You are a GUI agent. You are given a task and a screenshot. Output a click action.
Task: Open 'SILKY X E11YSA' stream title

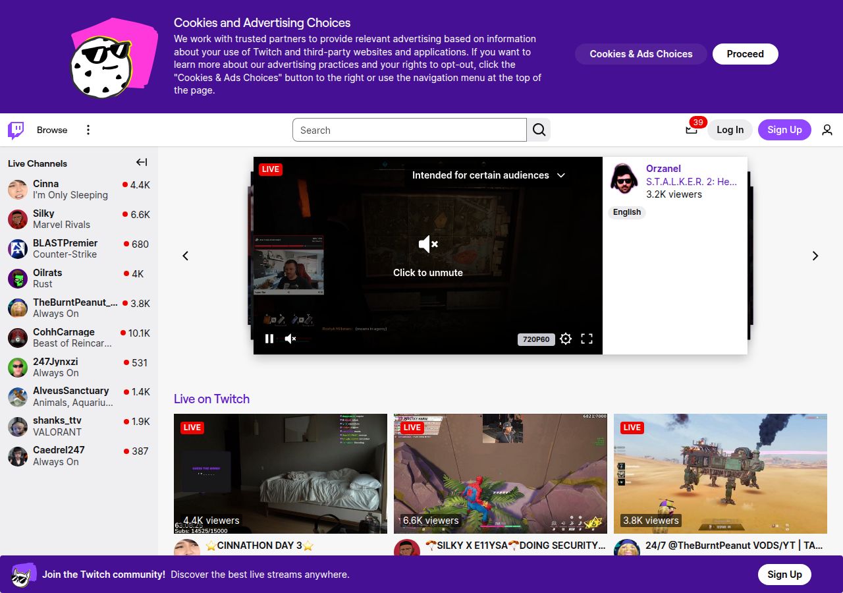click(x=515, y=546)
